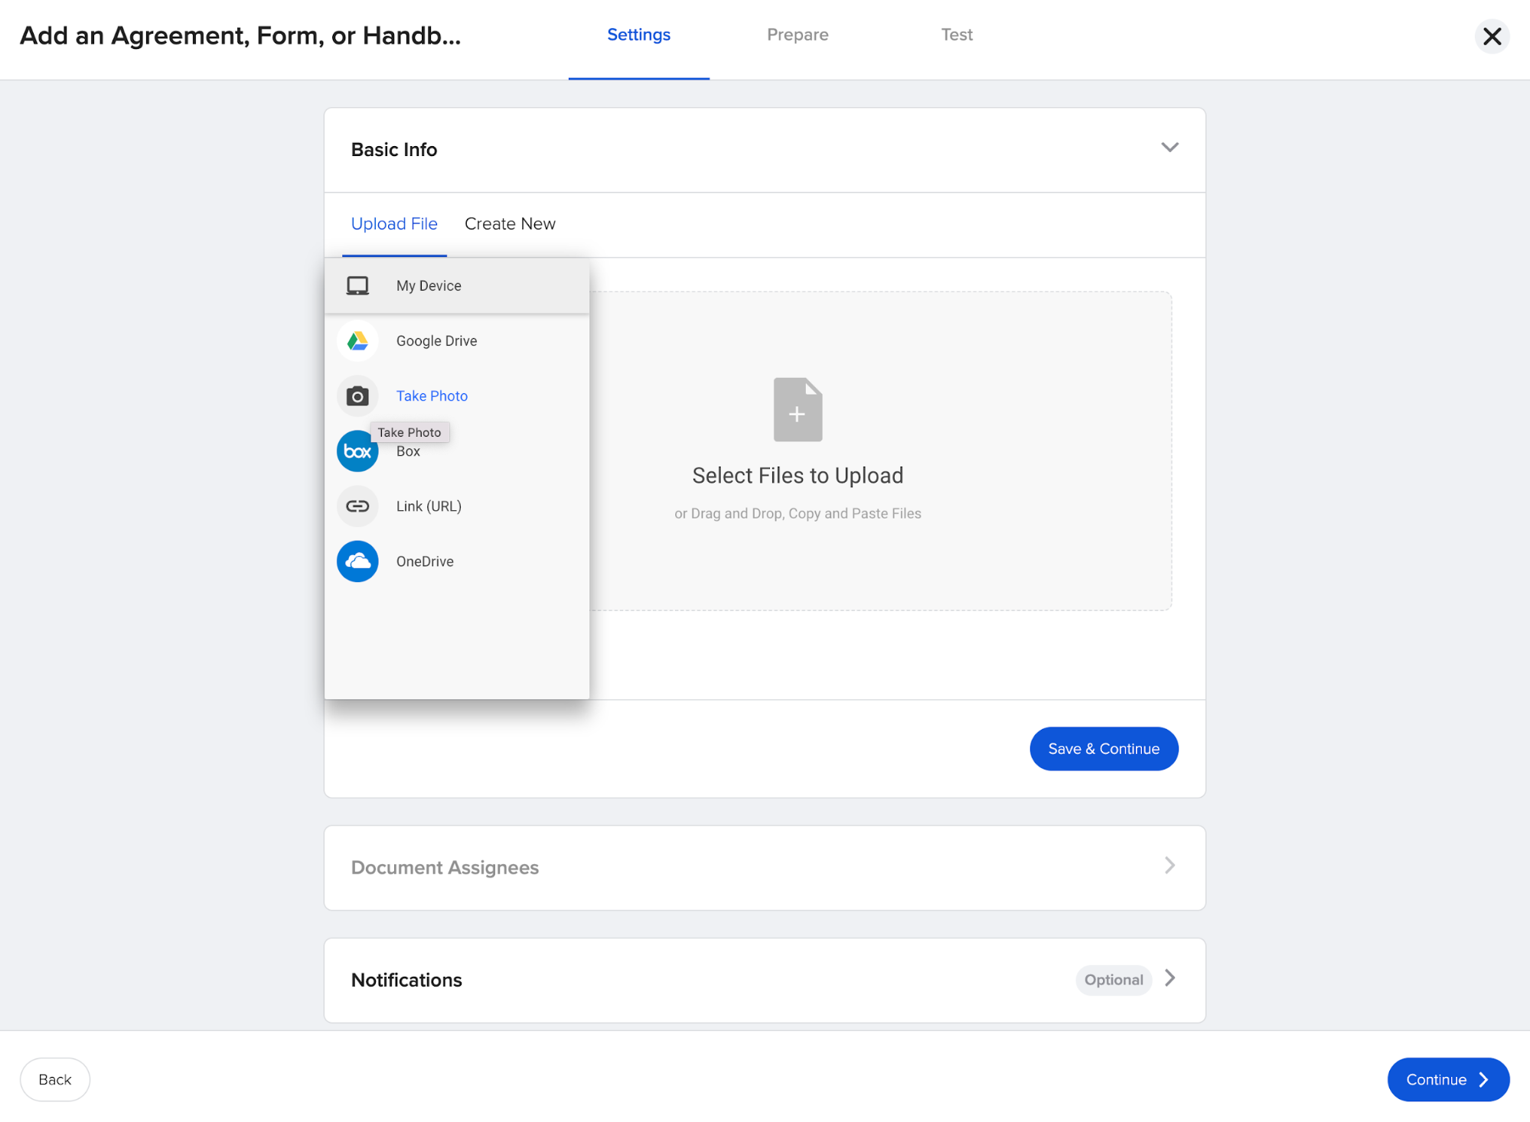The image size is (1530, 1122).
Task: Click the Continue button at bottom
Action: coord(1448,1080)
